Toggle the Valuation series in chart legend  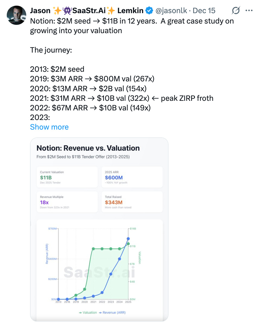[x=88, y=313]
